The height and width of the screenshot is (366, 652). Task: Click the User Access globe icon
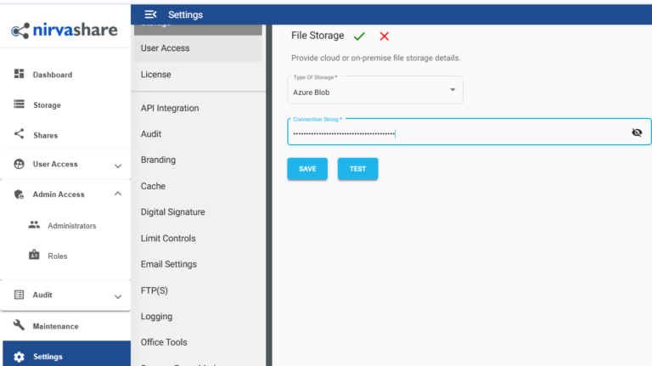(x=20, y=164)
